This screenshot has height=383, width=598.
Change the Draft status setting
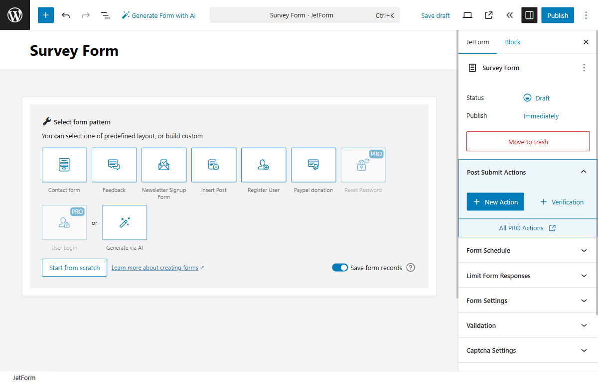tap(537, 97)
